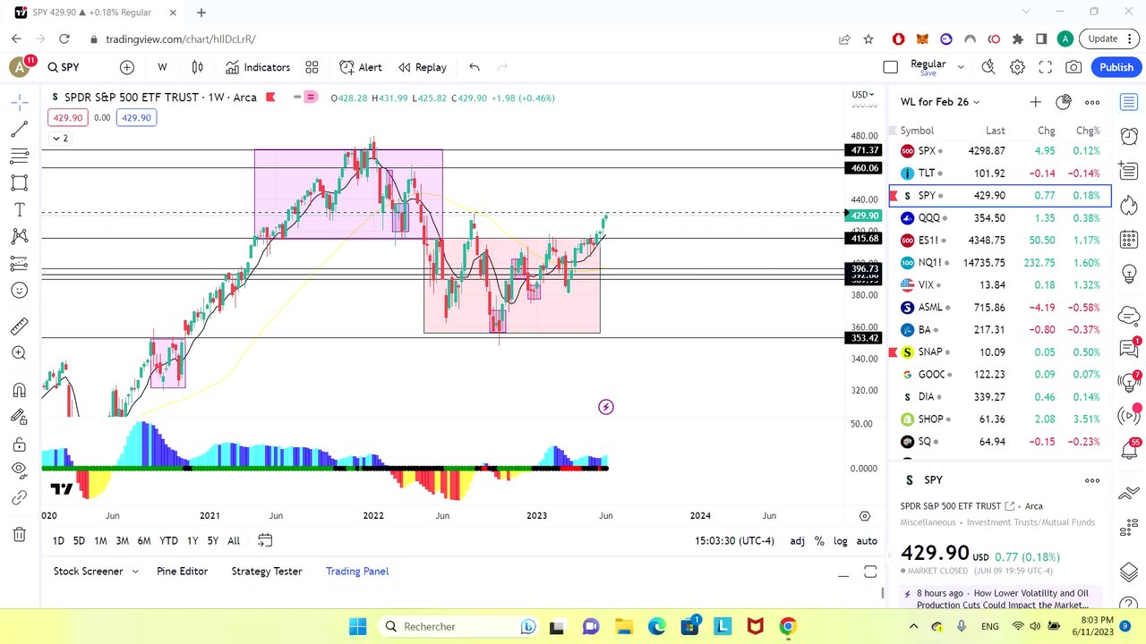
Task: Take a chart snapshot with camera
Action: coord(1073,67)
